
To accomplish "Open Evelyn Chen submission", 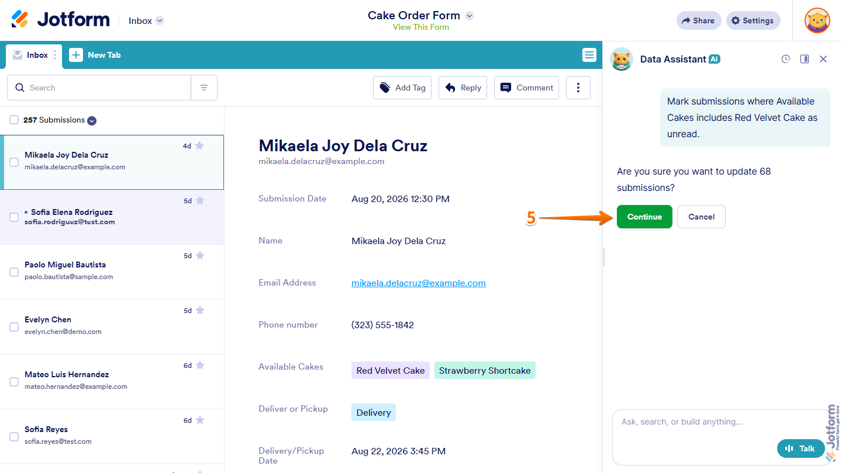I will (x=112, y=326).
